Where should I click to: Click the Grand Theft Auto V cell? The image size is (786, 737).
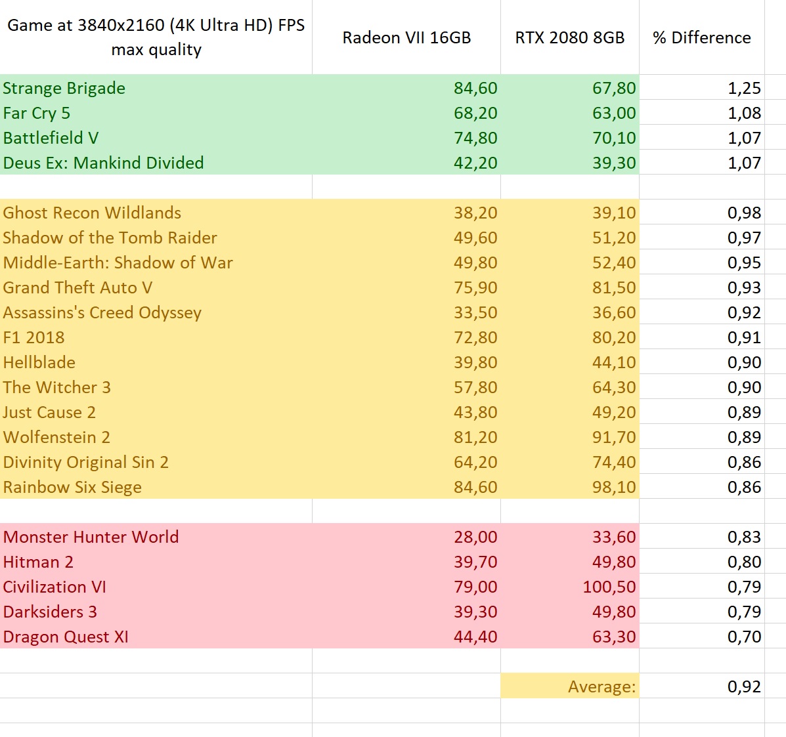point(156,287)
